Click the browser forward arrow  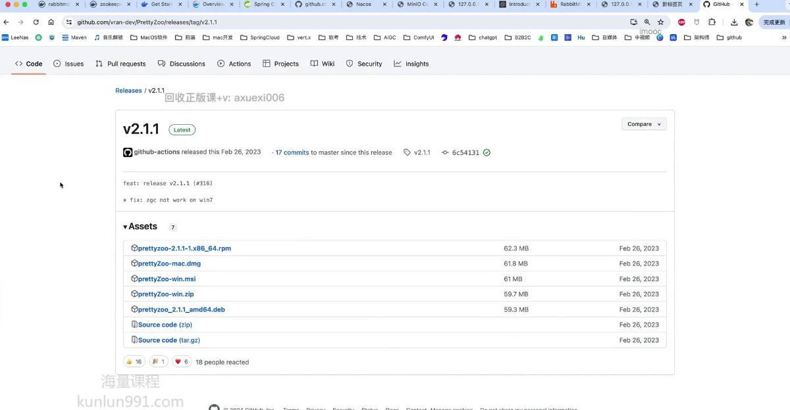21,22
